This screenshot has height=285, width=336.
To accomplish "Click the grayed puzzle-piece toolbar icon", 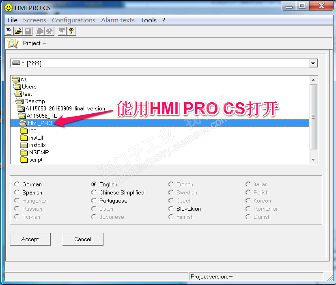I will click(40, 31).
